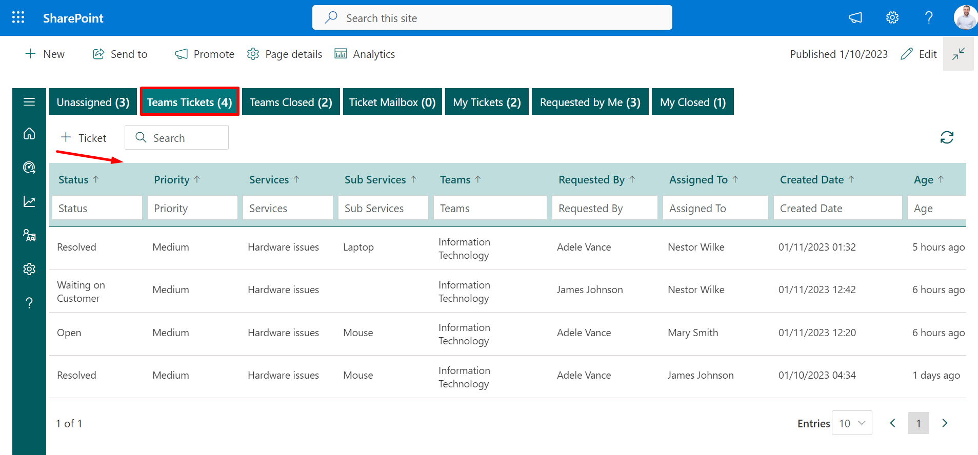The height and width of the screenshot is (455, 978).
Task: Click the Priority filter input
Action: 192,208
